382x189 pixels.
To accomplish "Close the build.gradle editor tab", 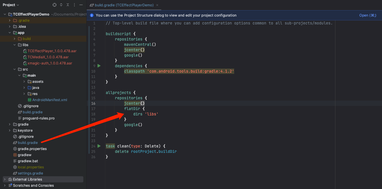I will click(x=157, y=5).
